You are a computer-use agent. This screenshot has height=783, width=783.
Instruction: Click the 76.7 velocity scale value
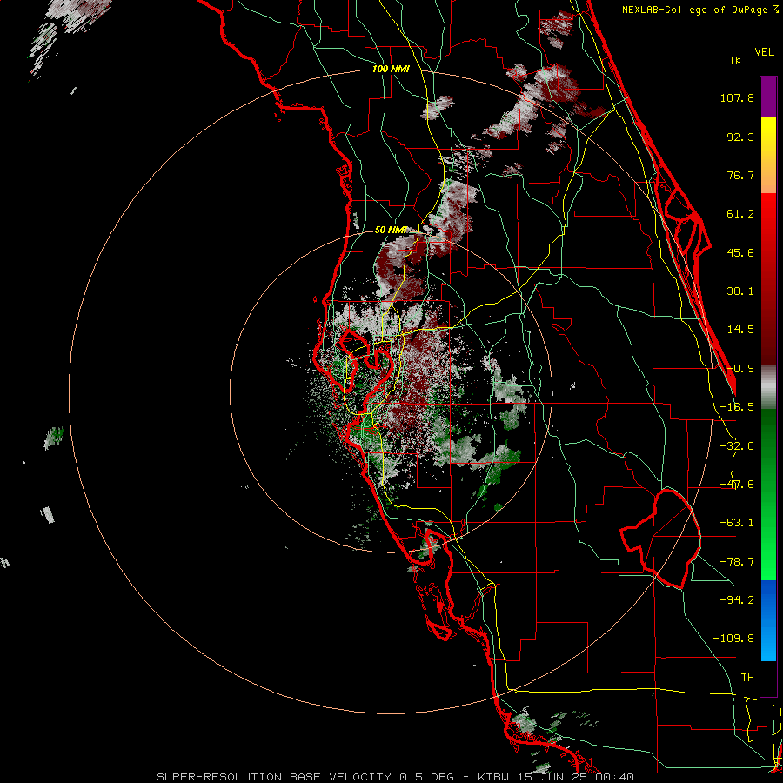[x=740, y=175]
